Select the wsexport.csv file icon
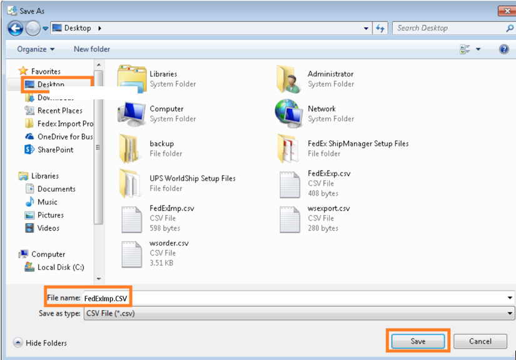The height and width of the screenshot is (360, 516). [290, 219]
